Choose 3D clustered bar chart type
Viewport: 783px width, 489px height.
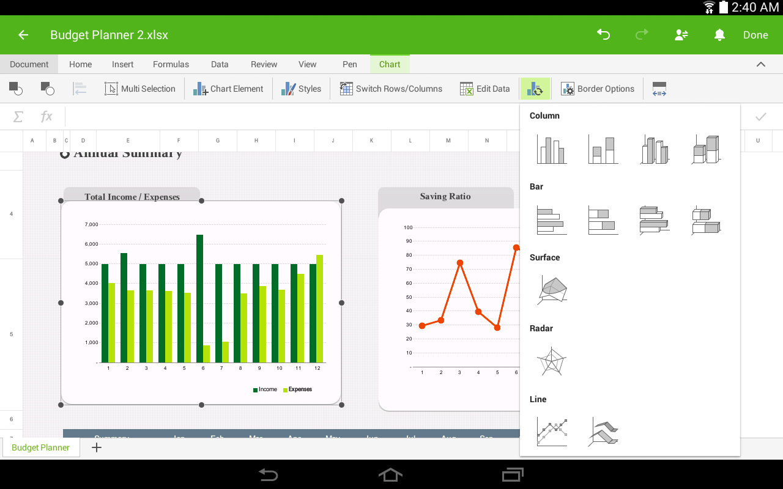655,220
